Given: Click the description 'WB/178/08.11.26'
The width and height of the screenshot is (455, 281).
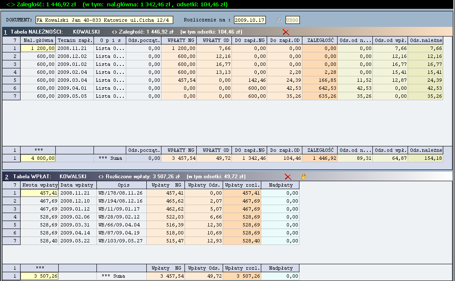Looking at the screenshot, I should pos(122,193).
